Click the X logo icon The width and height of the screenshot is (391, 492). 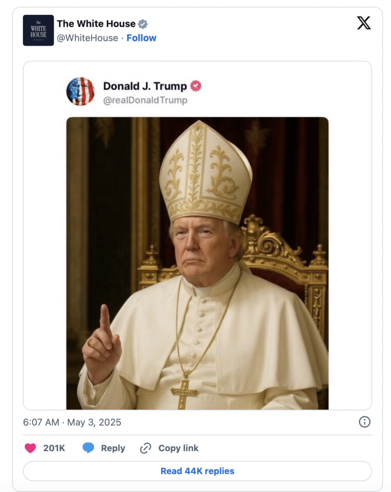click(x=364, y=23)
